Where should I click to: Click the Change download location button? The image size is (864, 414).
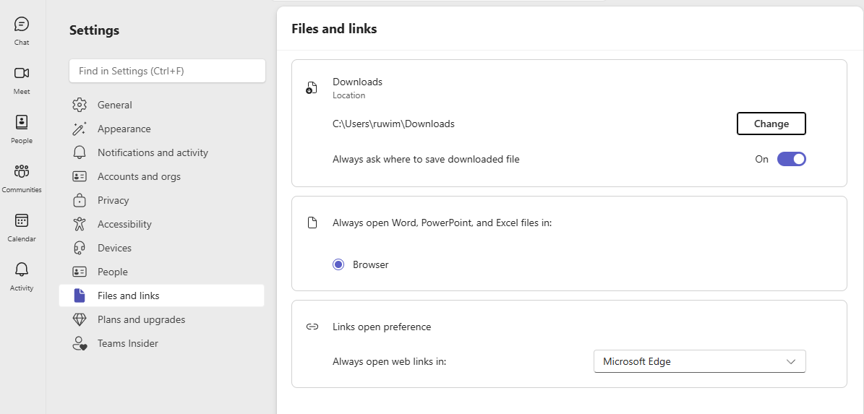point(771,124)
